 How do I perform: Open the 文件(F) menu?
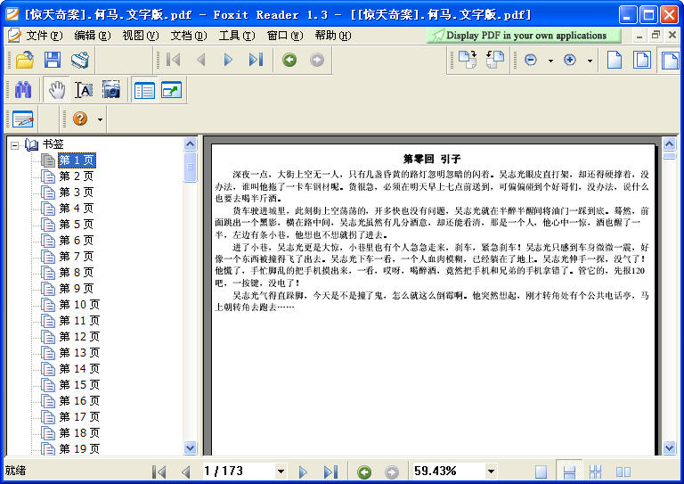click(44, 36)
